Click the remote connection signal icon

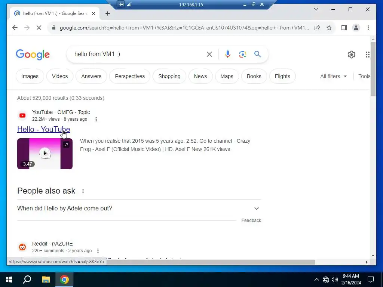coord(129,4)
